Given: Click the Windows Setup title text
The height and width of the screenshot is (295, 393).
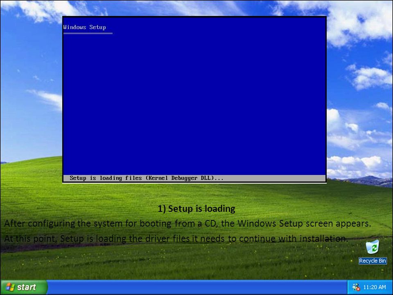Looking at the screenshot, I should 84,27.
